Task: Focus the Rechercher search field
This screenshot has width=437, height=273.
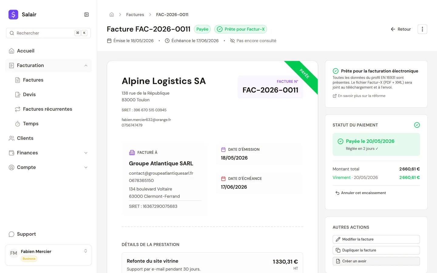Action: pyautogui.click(x=49, y=33)
